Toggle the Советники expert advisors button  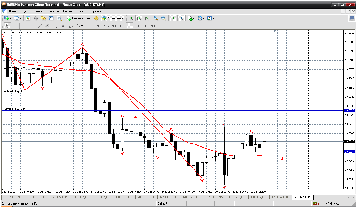[113, 18]
